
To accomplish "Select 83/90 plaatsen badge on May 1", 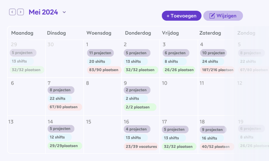I will (104, 70).
